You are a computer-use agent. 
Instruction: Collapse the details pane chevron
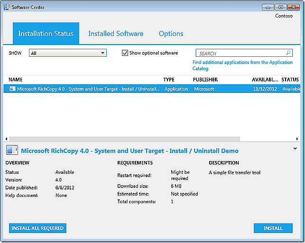pyautogui.click(x=295, y=148)
